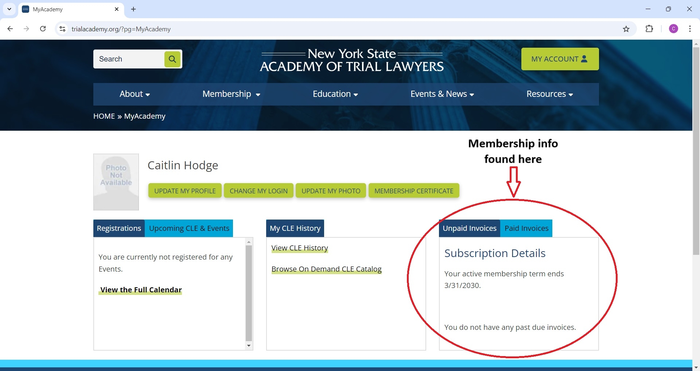Click the Subscription Details heading
The height and width of the screenshot is (371, 700).
[x=495, y=253]
